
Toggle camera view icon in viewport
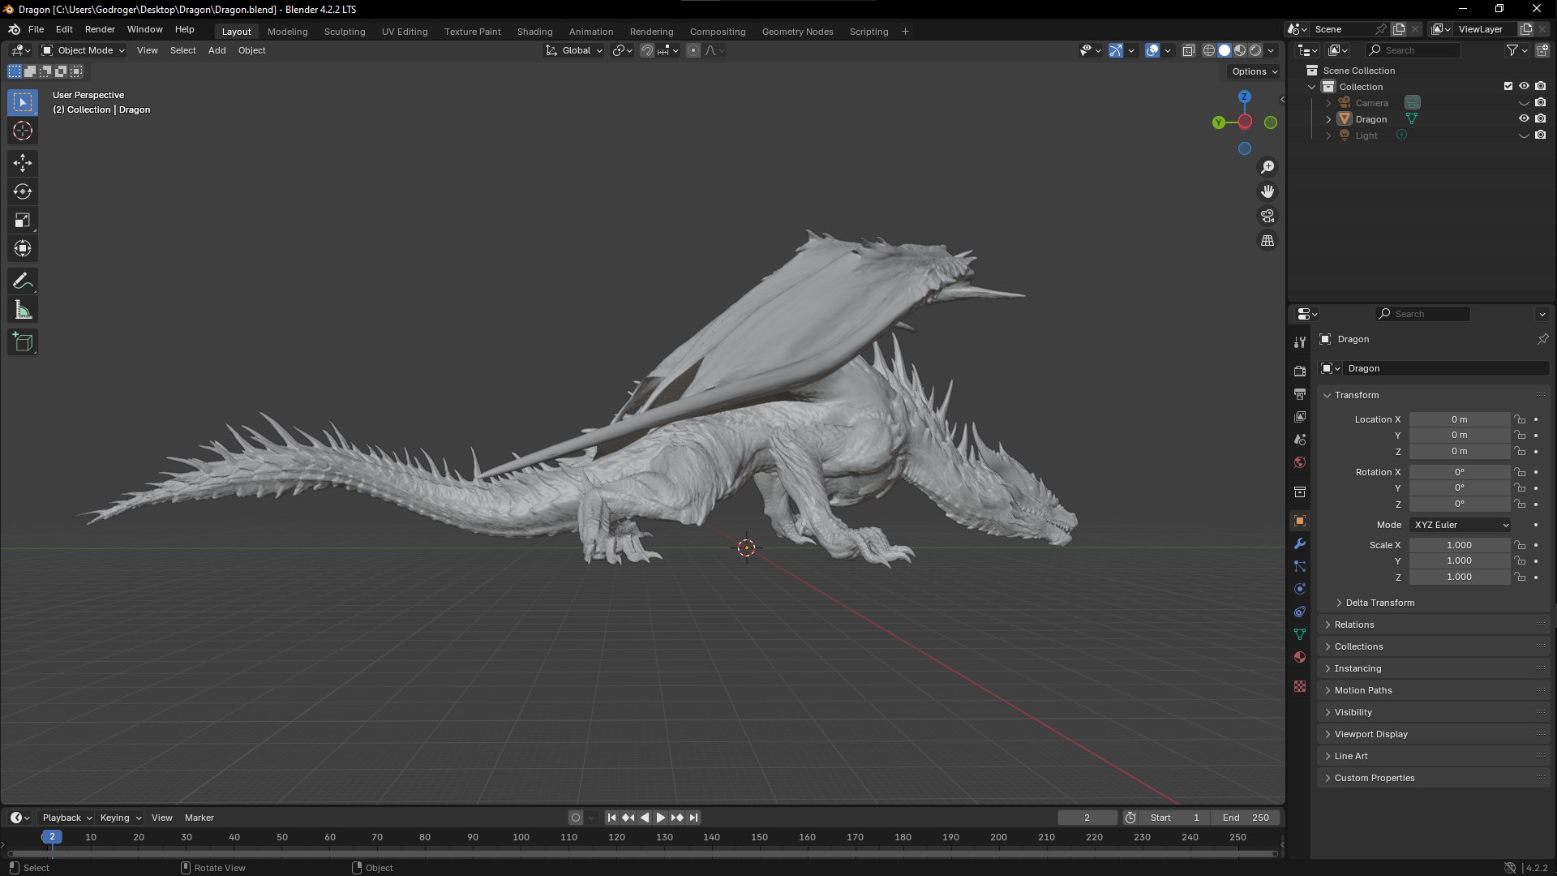point(1267,216)
